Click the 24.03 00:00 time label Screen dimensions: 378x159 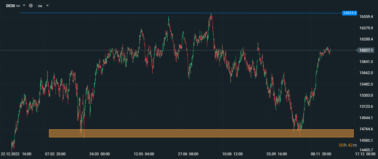point(100,154)
